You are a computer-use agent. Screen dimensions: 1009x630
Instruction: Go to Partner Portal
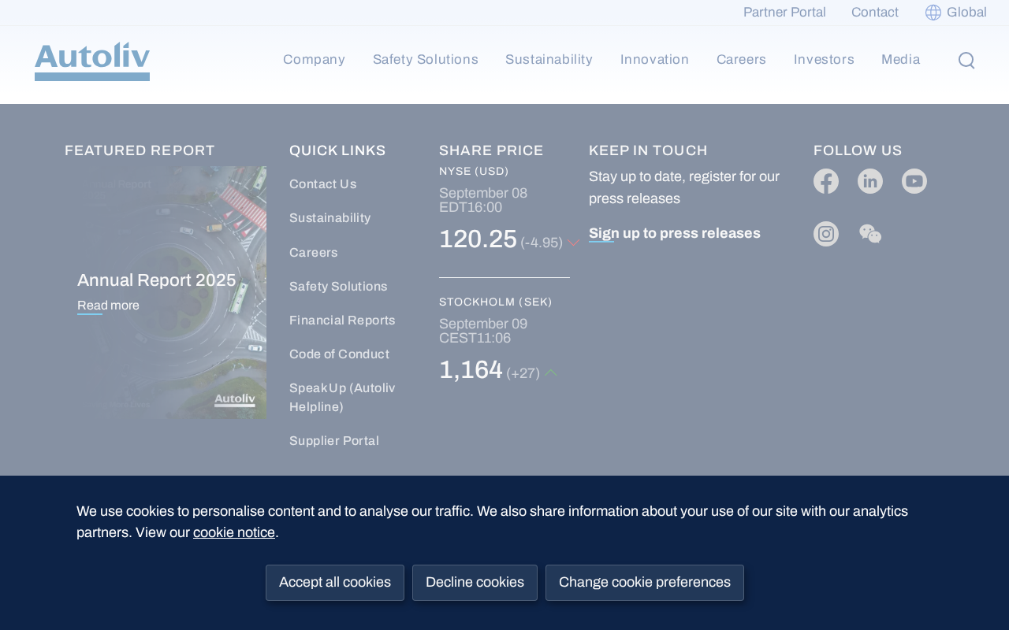(x=784, y=13)
